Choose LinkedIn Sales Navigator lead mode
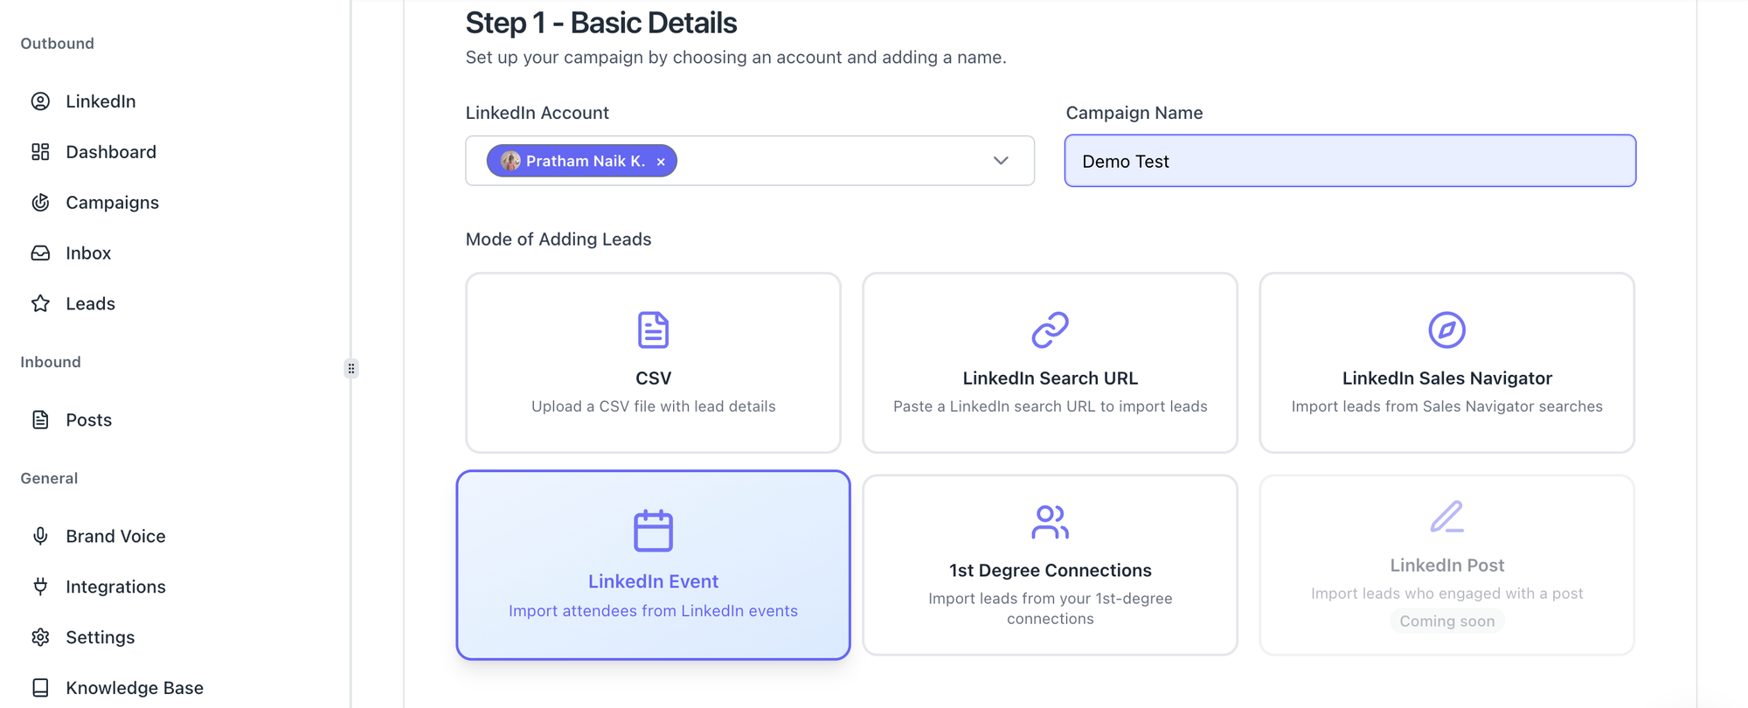Viewport: 1748px width, 708px height. pyautogui.click(x=1446, y=363)
